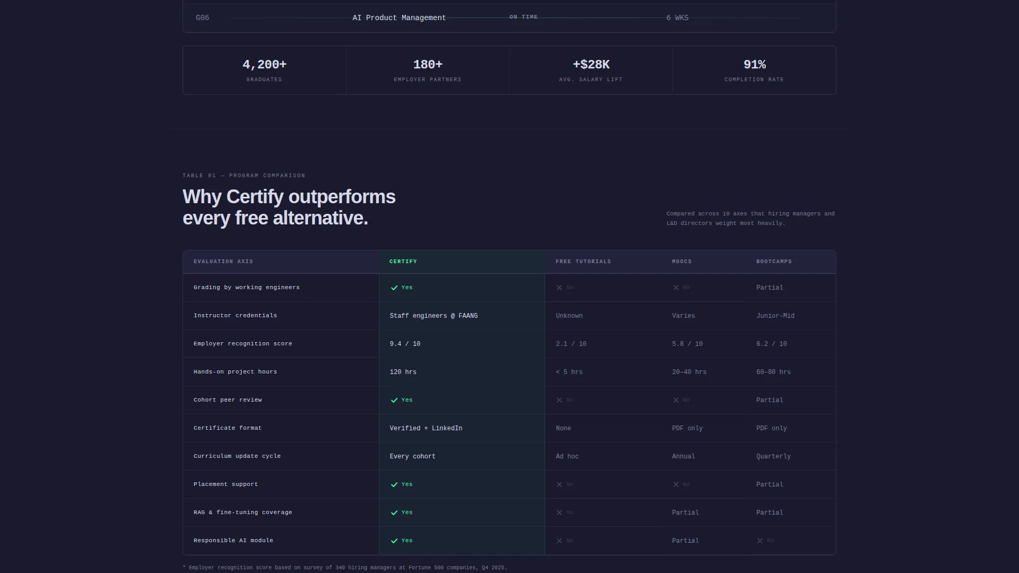Click MOOCs X icon in Cohort peer review row

click(676, 400)
